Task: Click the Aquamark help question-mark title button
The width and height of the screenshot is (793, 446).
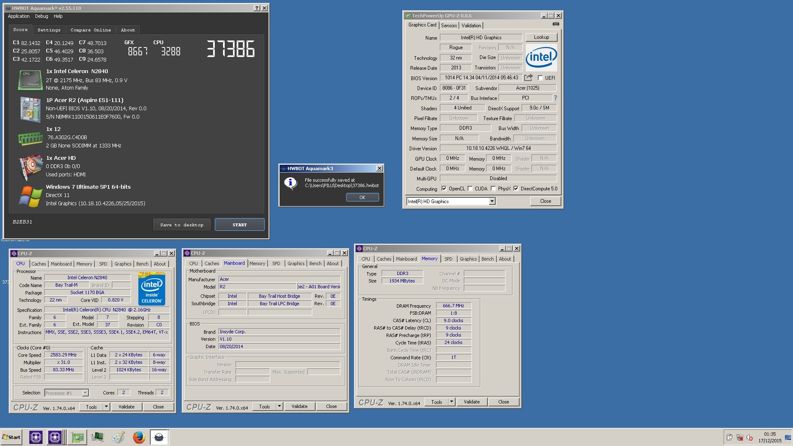Action: [256, 8]
